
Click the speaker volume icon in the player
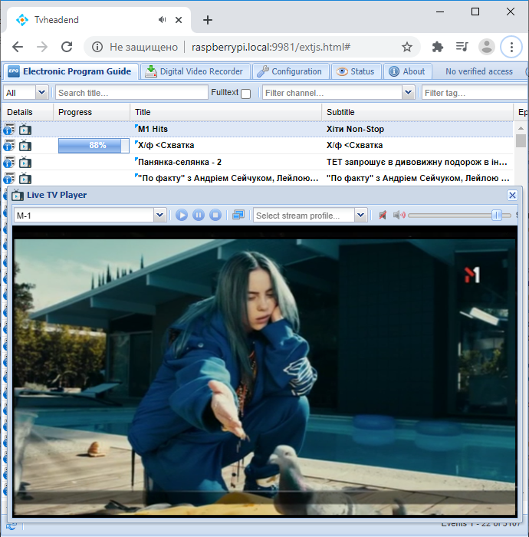399,215
